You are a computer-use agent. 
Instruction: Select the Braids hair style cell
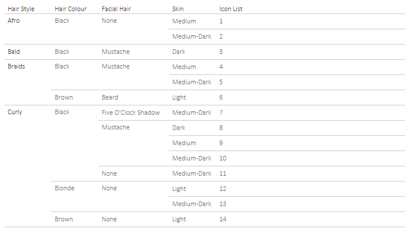coord(16,66)
